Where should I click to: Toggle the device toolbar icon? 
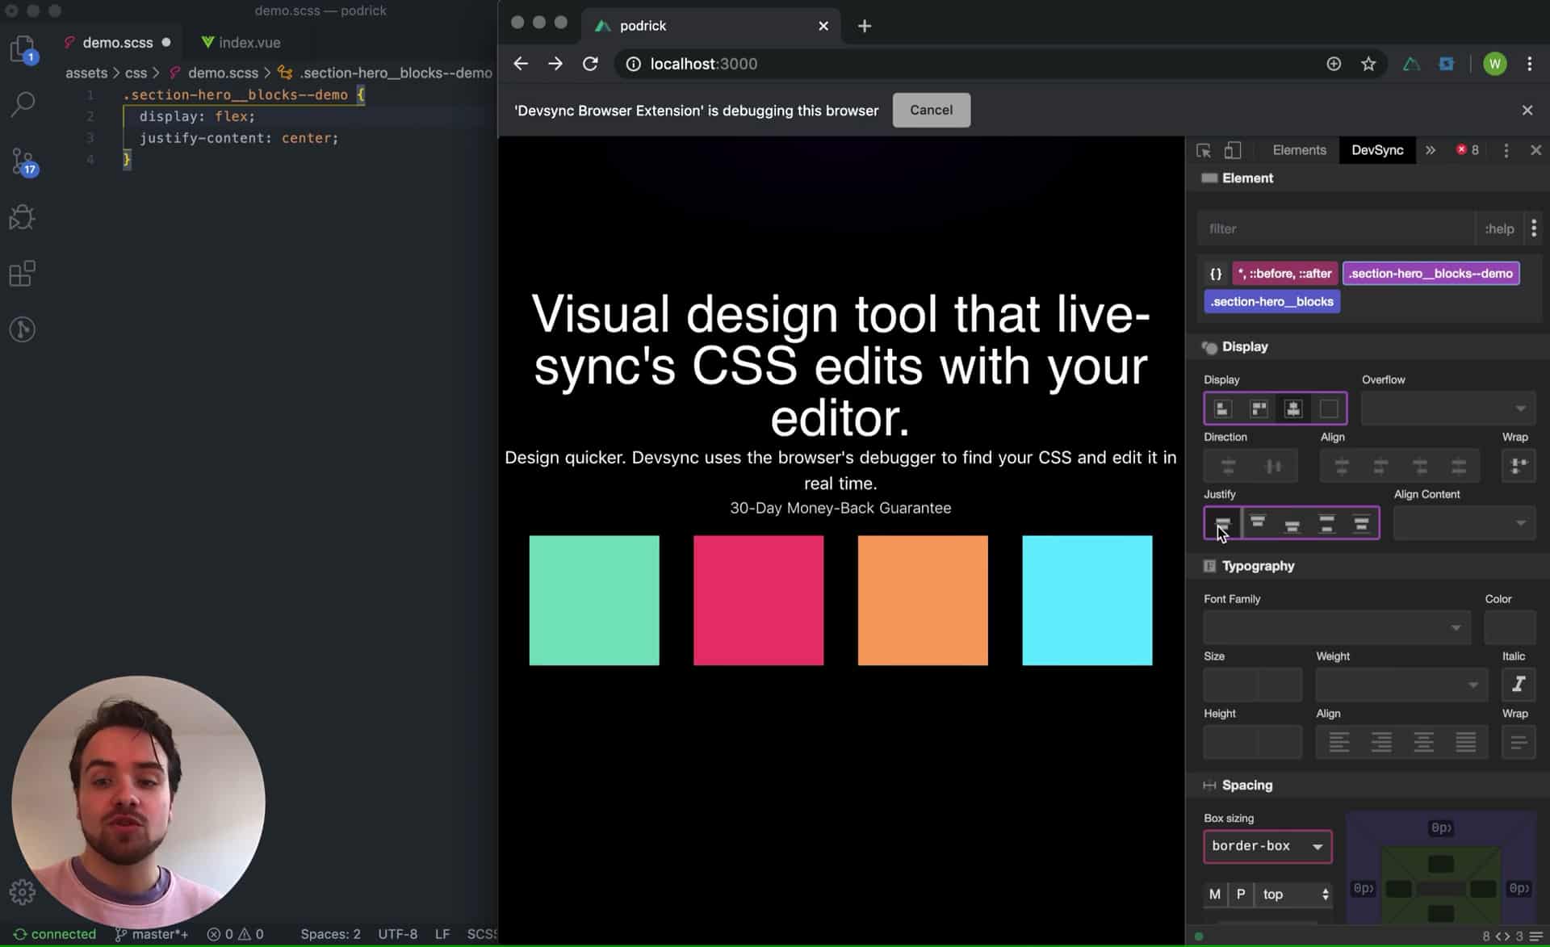[x=1233, y=150]
